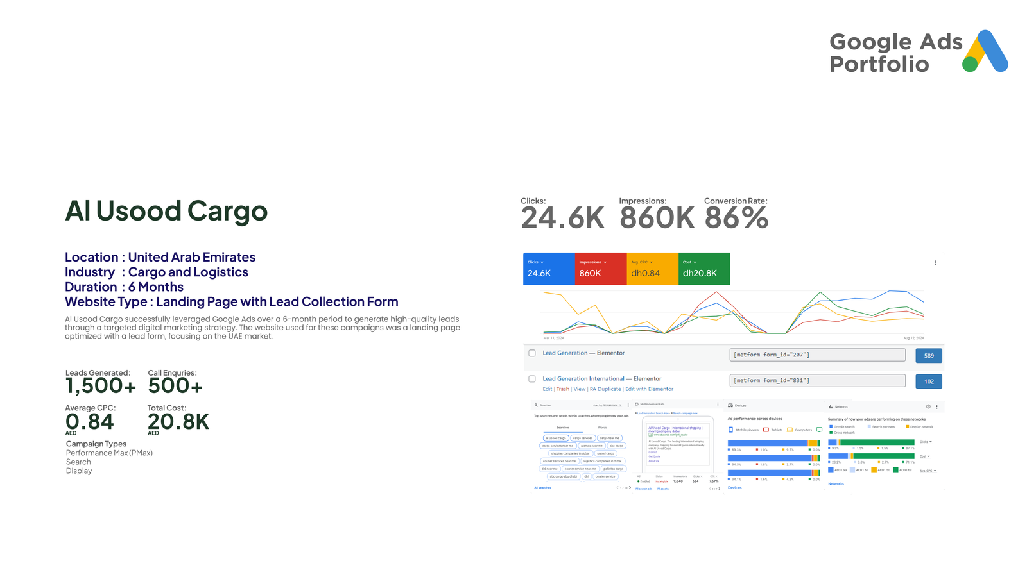
Task: Go to next search ad preview
Action: (x=719, y=489)
